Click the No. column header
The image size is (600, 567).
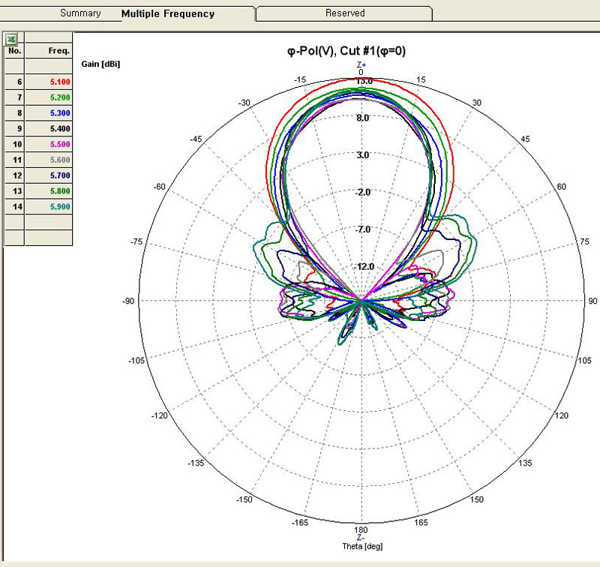(x=14, y=50)
